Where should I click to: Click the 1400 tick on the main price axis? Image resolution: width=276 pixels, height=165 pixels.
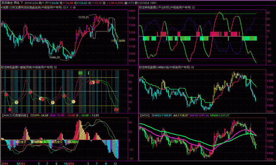pos(132,11)
